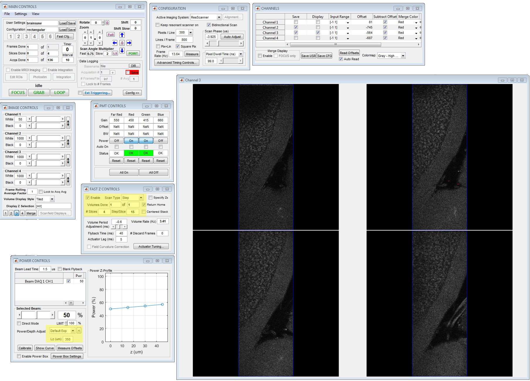Toggle Far Red PMT Power Off button
The image size is (530, 381).
tap(117, 141)
